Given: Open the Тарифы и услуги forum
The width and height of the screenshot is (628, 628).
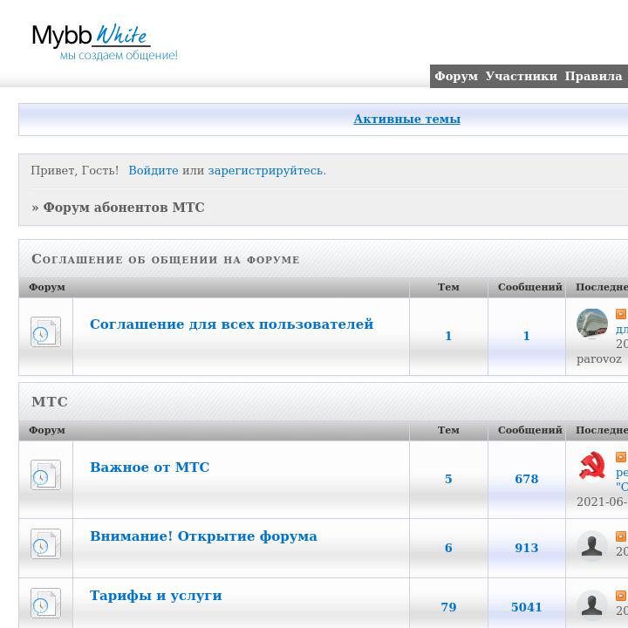Looking at the screenshot, I should click(x=156, y=595).
